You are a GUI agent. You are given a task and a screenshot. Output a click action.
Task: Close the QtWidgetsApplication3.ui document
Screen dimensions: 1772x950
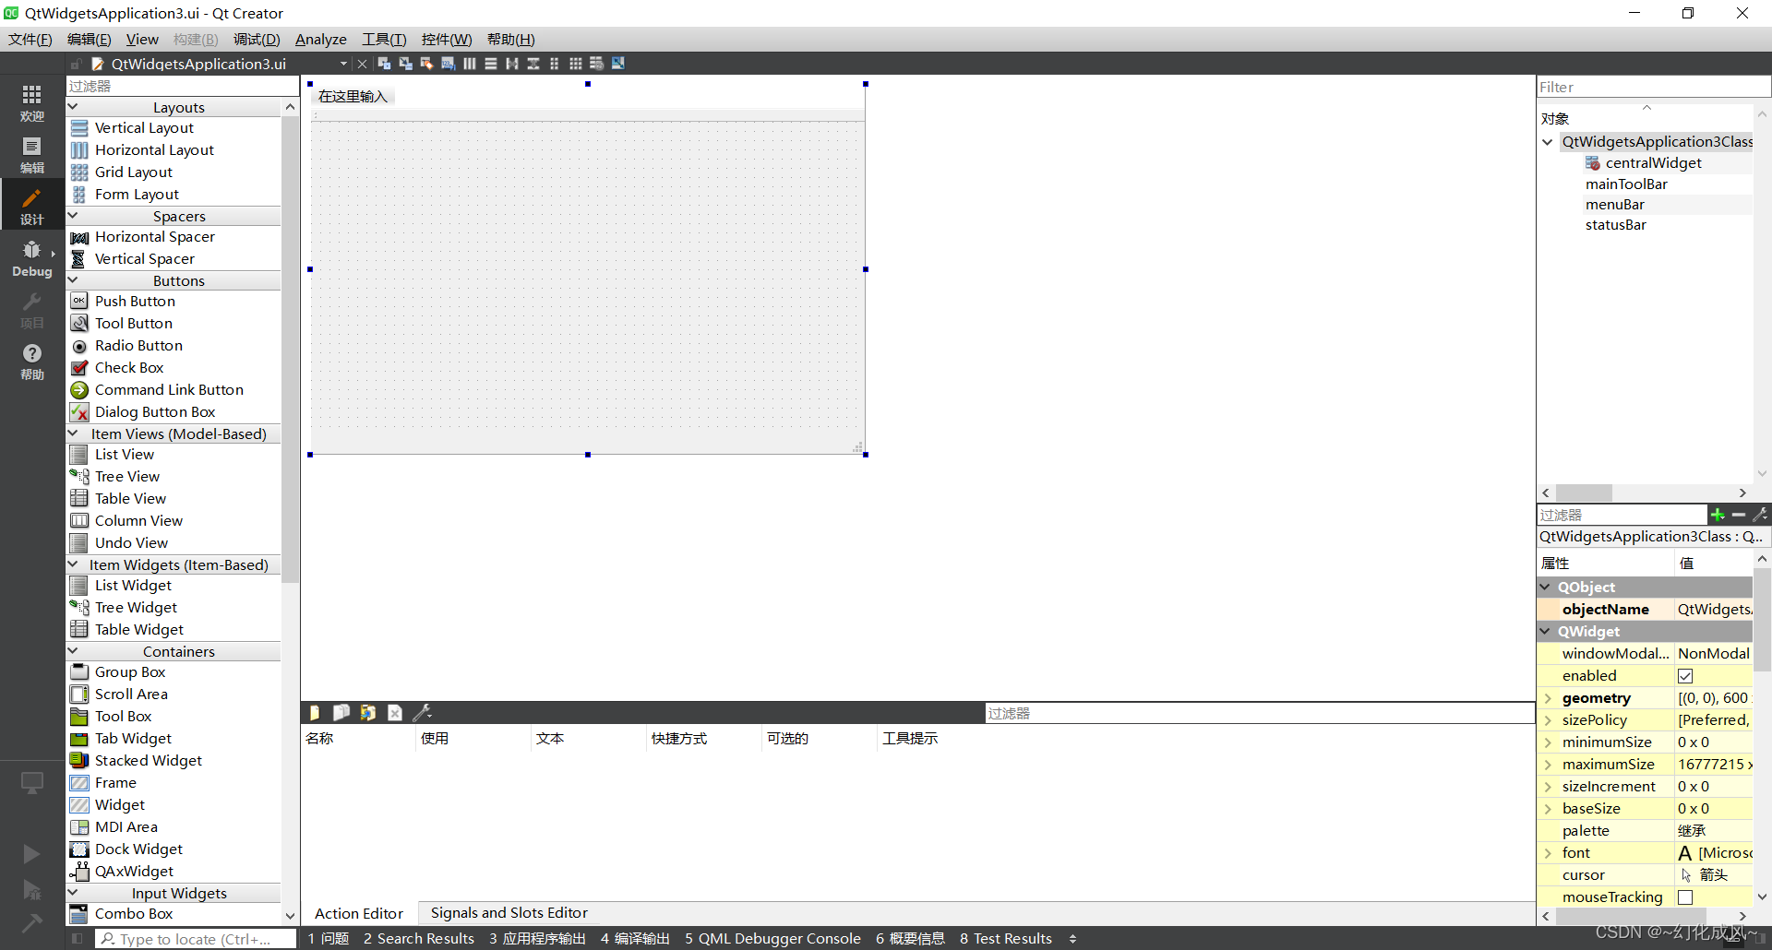pyautogui.click(x=362, y=64)
